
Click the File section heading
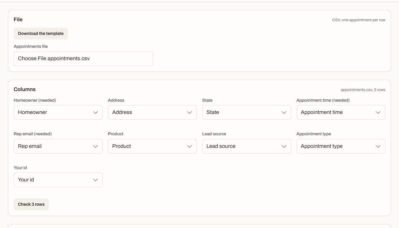pos(18,20)
